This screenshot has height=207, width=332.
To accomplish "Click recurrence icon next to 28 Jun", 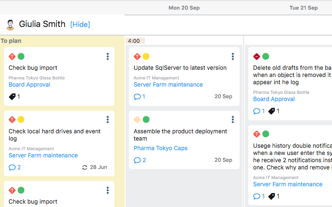I will point(85,168).
